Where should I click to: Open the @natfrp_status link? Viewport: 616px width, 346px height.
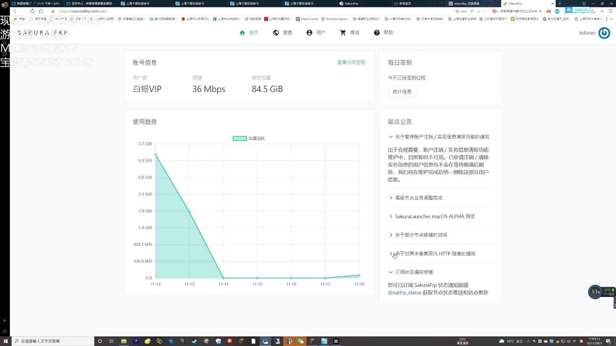405,293
